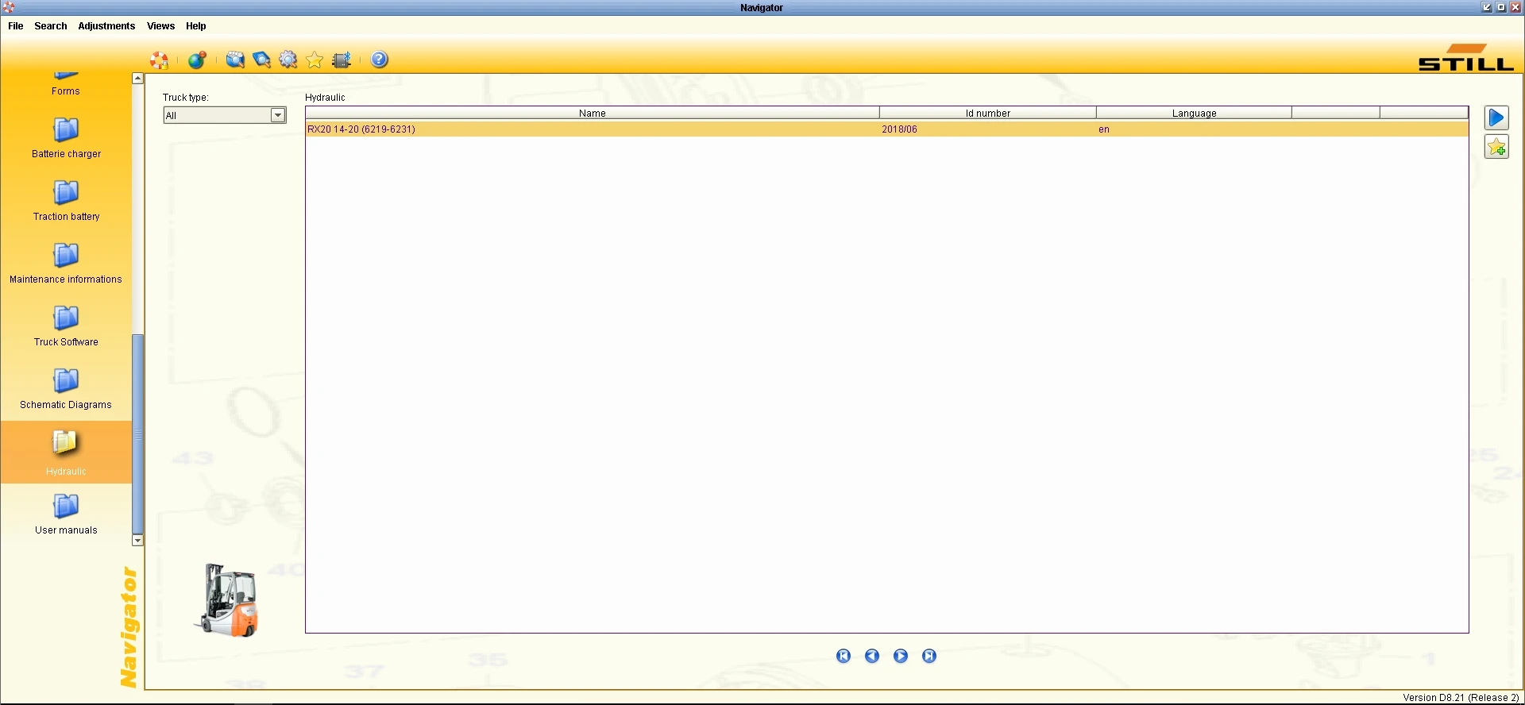Click the blue play arrow open button
Image resolution: width=1525 pixels, height=705 pixels.
point(1496,118)
